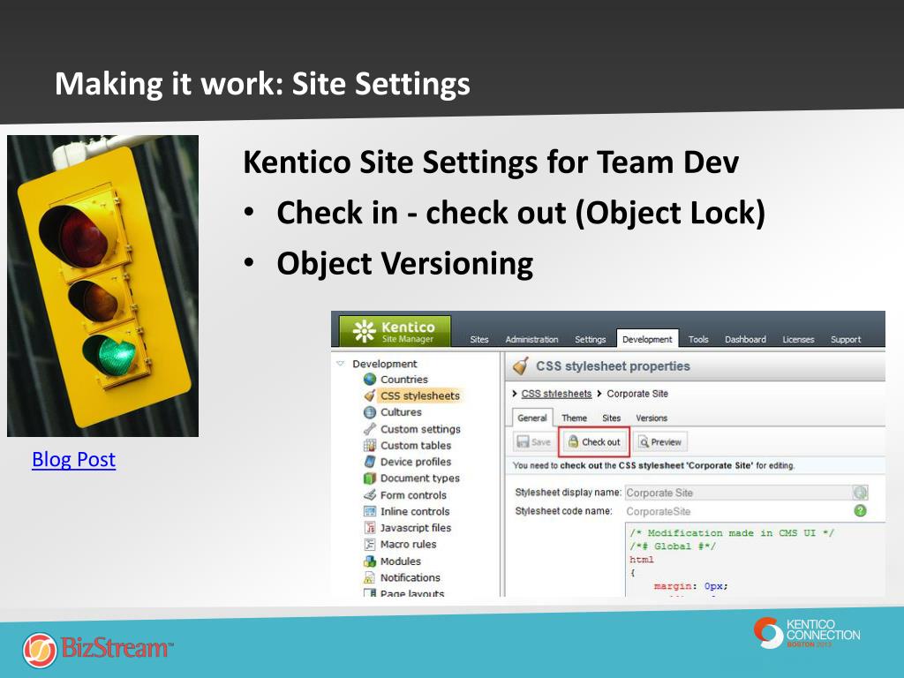Open the Support tab
The height and width of the screenshot is (678, 904).
(x=846, y=340)
